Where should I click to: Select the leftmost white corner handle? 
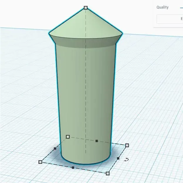tap(40, 162)
